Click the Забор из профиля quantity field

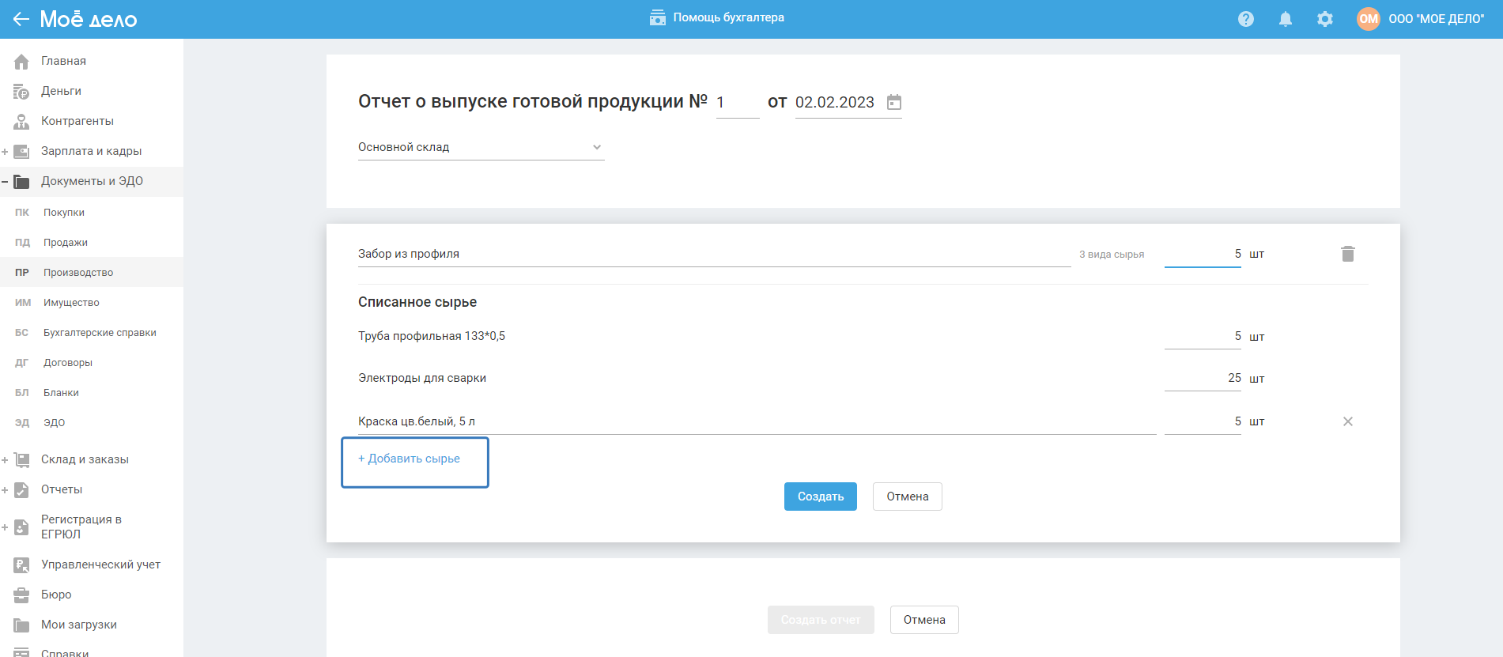pos(1203,254)
